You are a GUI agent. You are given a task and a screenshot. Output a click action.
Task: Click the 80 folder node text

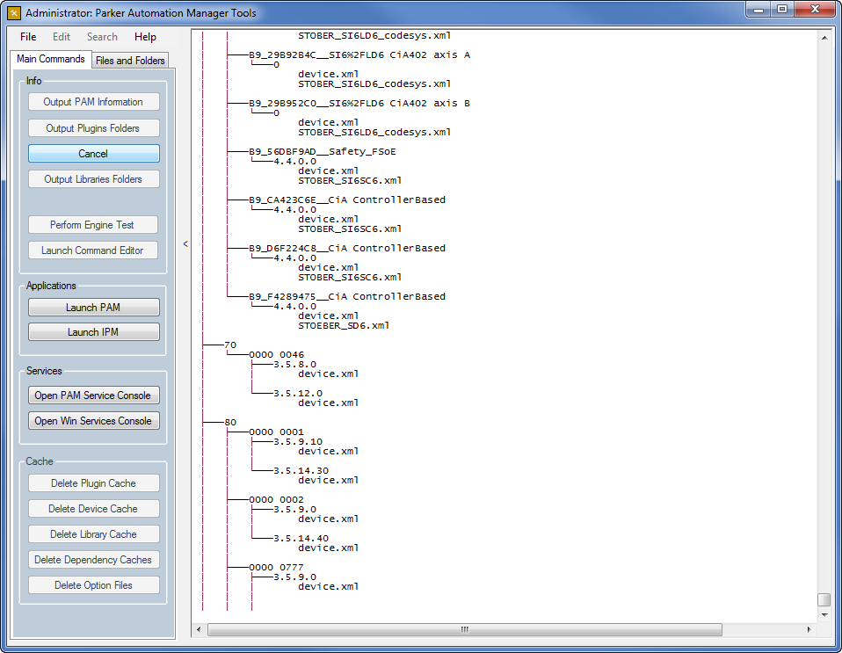(229, 422)
